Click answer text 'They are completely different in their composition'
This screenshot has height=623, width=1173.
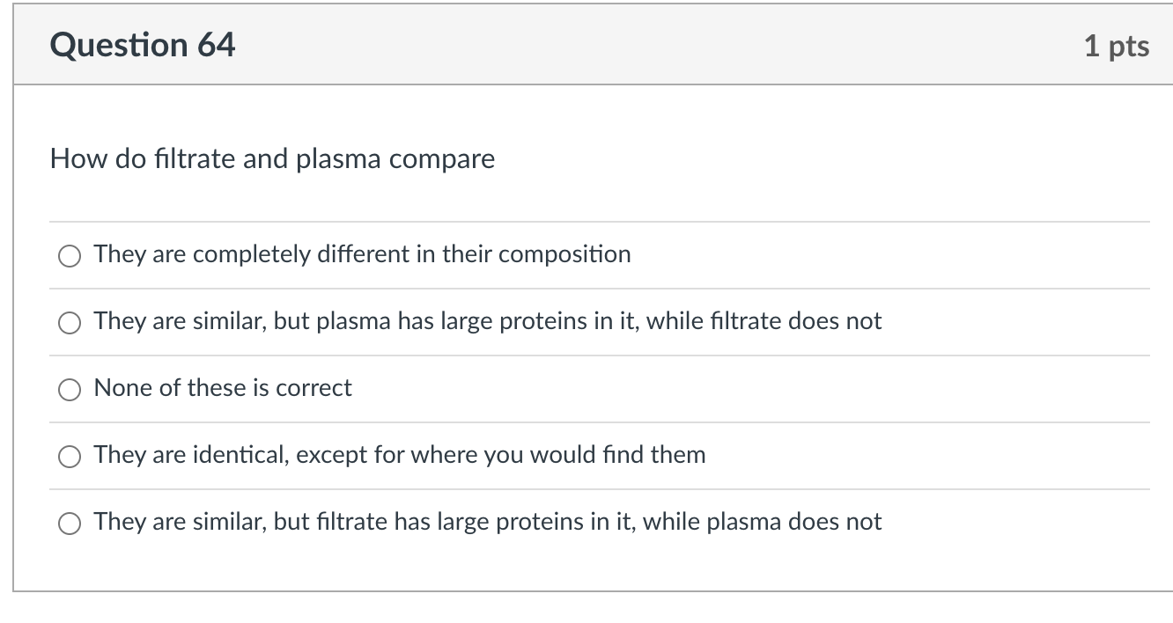[x=362, y=254]
